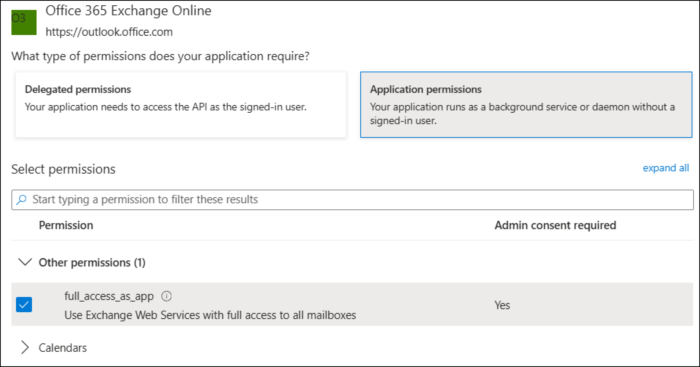700x367 pixels.
Task: Choose the Delegated permissions card
Action: [x=181, y=105]
